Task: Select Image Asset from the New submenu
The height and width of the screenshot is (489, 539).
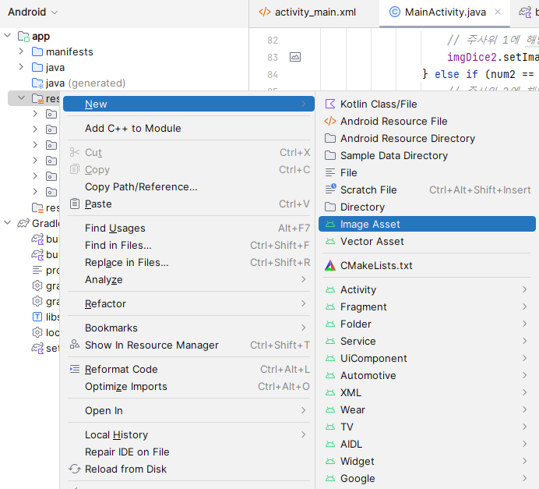Action: 427,224
